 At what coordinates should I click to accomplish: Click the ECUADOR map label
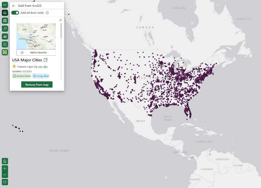coord(195,179)
